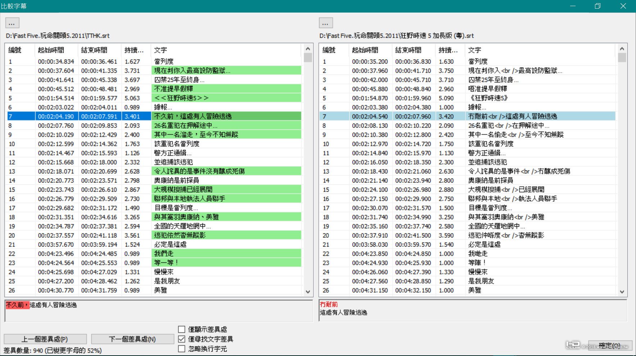Click 編號 column header in 加長版 (粵).srt list
The image size is (636, 356).
334,50
